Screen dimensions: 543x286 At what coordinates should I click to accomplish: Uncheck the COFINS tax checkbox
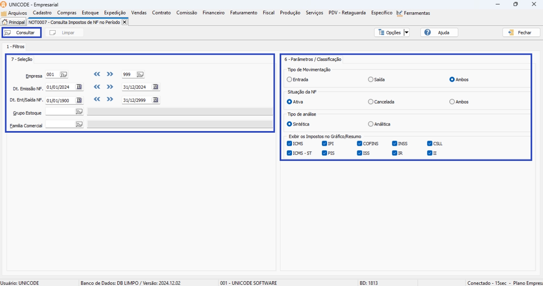click(x=360, y=143)
